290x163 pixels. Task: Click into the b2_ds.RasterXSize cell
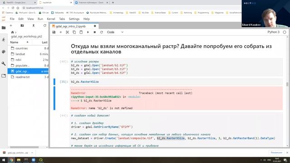pyautogui.click(x=176, y=81)
